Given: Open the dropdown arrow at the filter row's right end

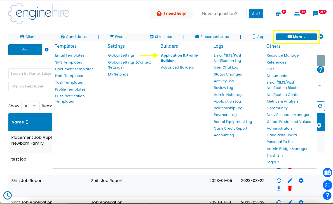Looking at the screenshot, I should coord(320,86).
